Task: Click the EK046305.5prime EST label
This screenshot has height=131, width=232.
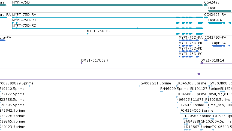Action: tap(191, 83)
